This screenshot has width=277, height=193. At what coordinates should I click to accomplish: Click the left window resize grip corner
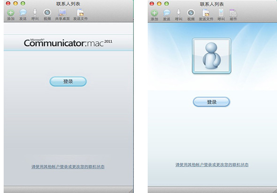[x=131, y=191]
